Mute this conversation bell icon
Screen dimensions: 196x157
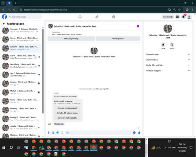163,45
